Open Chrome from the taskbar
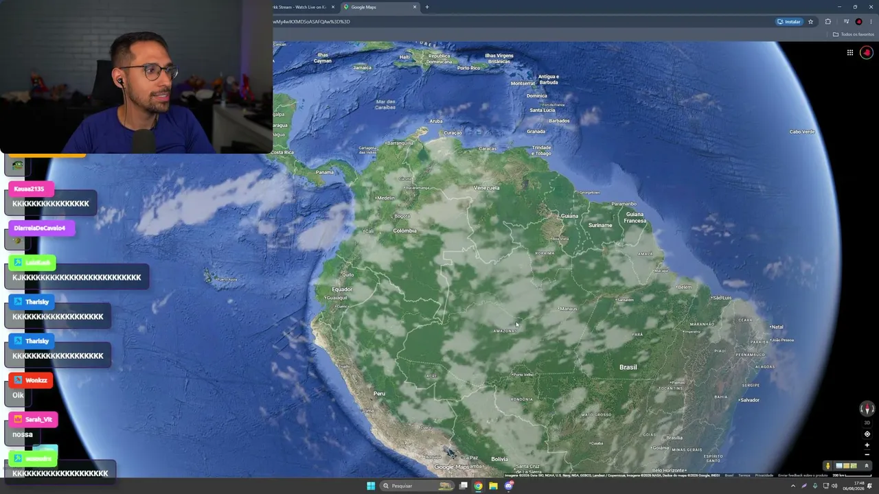The height and width of the screenshot is (494, 879). [x=478, y=486]
